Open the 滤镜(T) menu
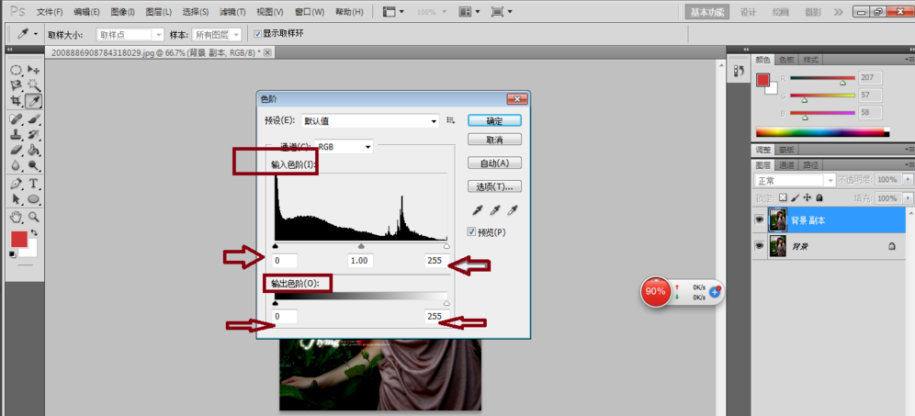 tap(232, 12)
